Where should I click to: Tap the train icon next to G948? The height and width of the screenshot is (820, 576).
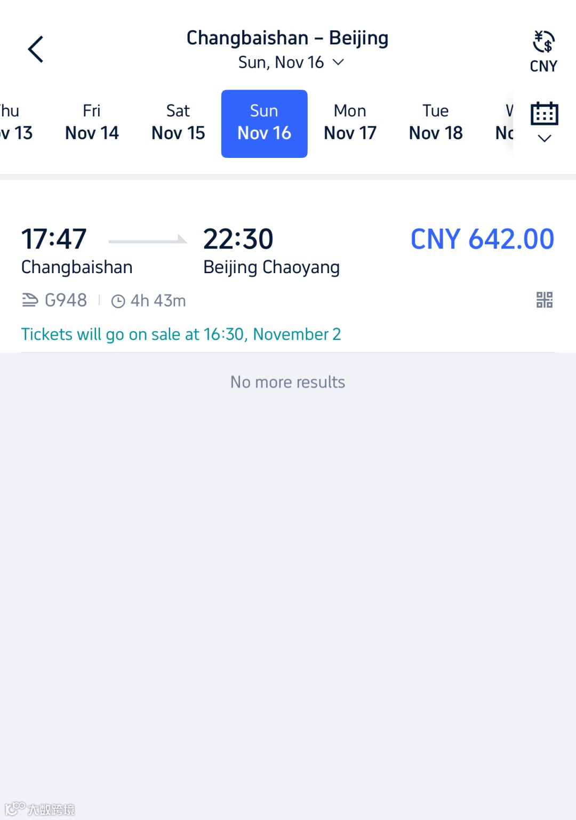point(30,300)
